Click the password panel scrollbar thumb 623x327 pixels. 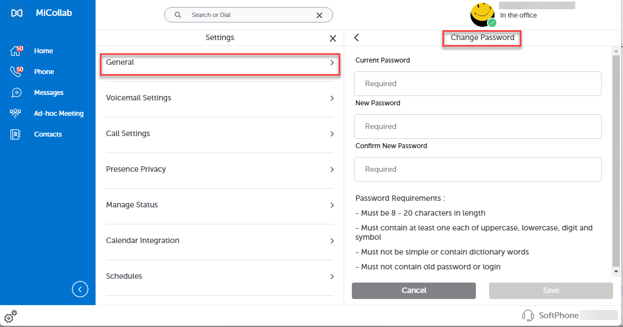616,161
